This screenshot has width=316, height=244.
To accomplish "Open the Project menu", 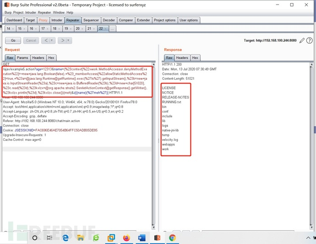I will point(18,12).
